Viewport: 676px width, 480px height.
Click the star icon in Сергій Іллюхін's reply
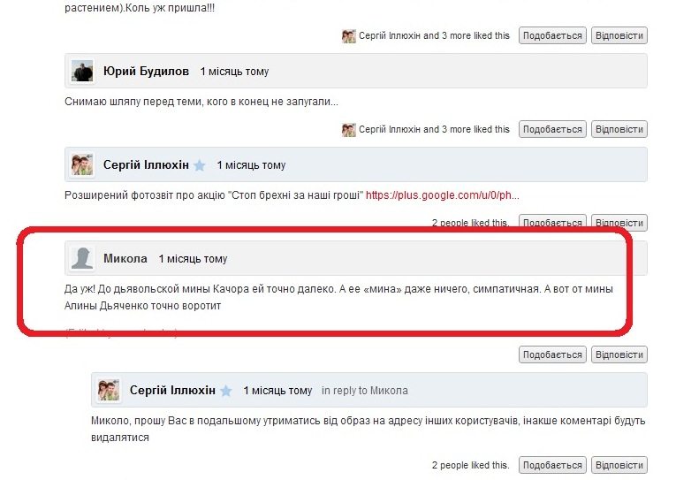pyautogui.click(x=226, y=391)
